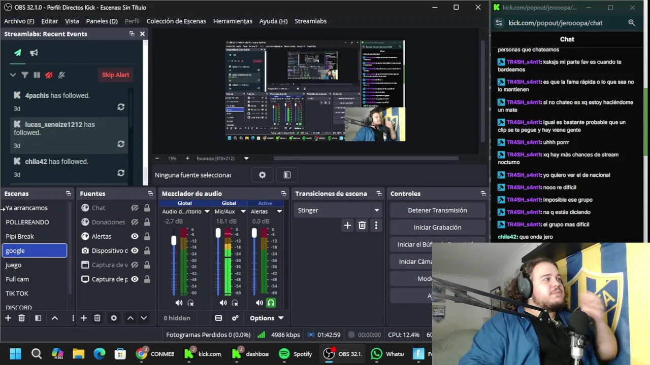The height and width of the screenshot is (365, 650).
Task: Pause the alert queue in Recent Events
Action: tap(37, 75)
